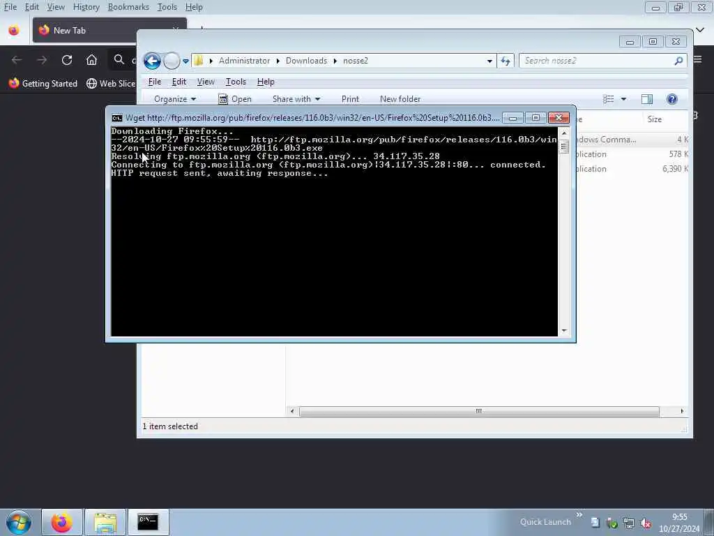Click Size column header in Explorer
The image size is (714, 536).
pos(654,119)
